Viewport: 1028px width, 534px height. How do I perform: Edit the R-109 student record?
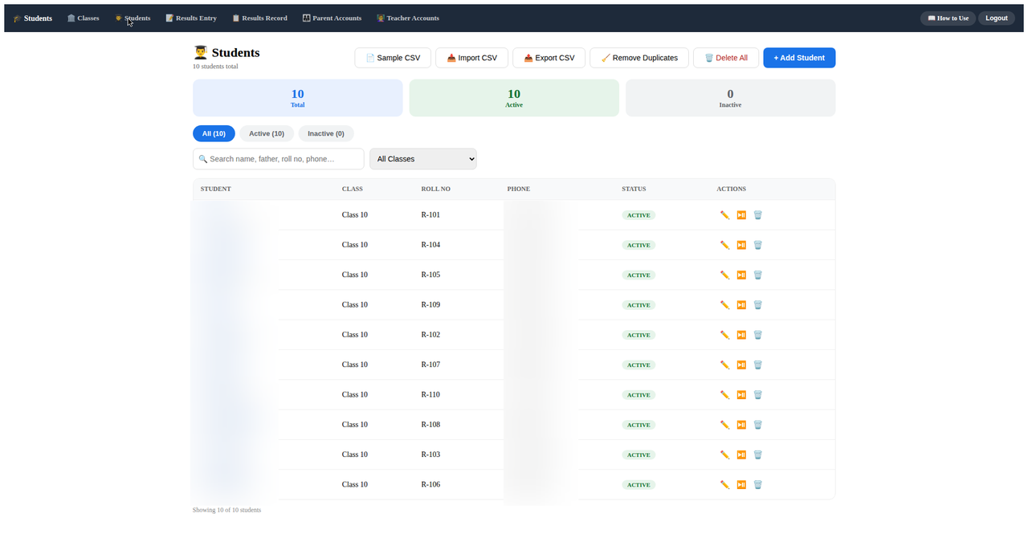coord(724,305)
